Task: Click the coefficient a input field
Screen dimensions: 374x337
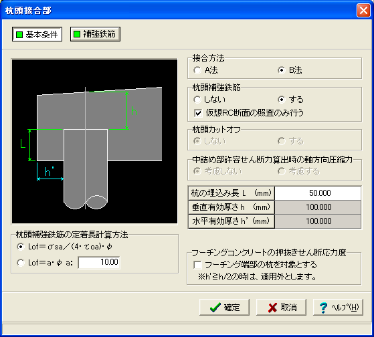Action: point(99,262)
